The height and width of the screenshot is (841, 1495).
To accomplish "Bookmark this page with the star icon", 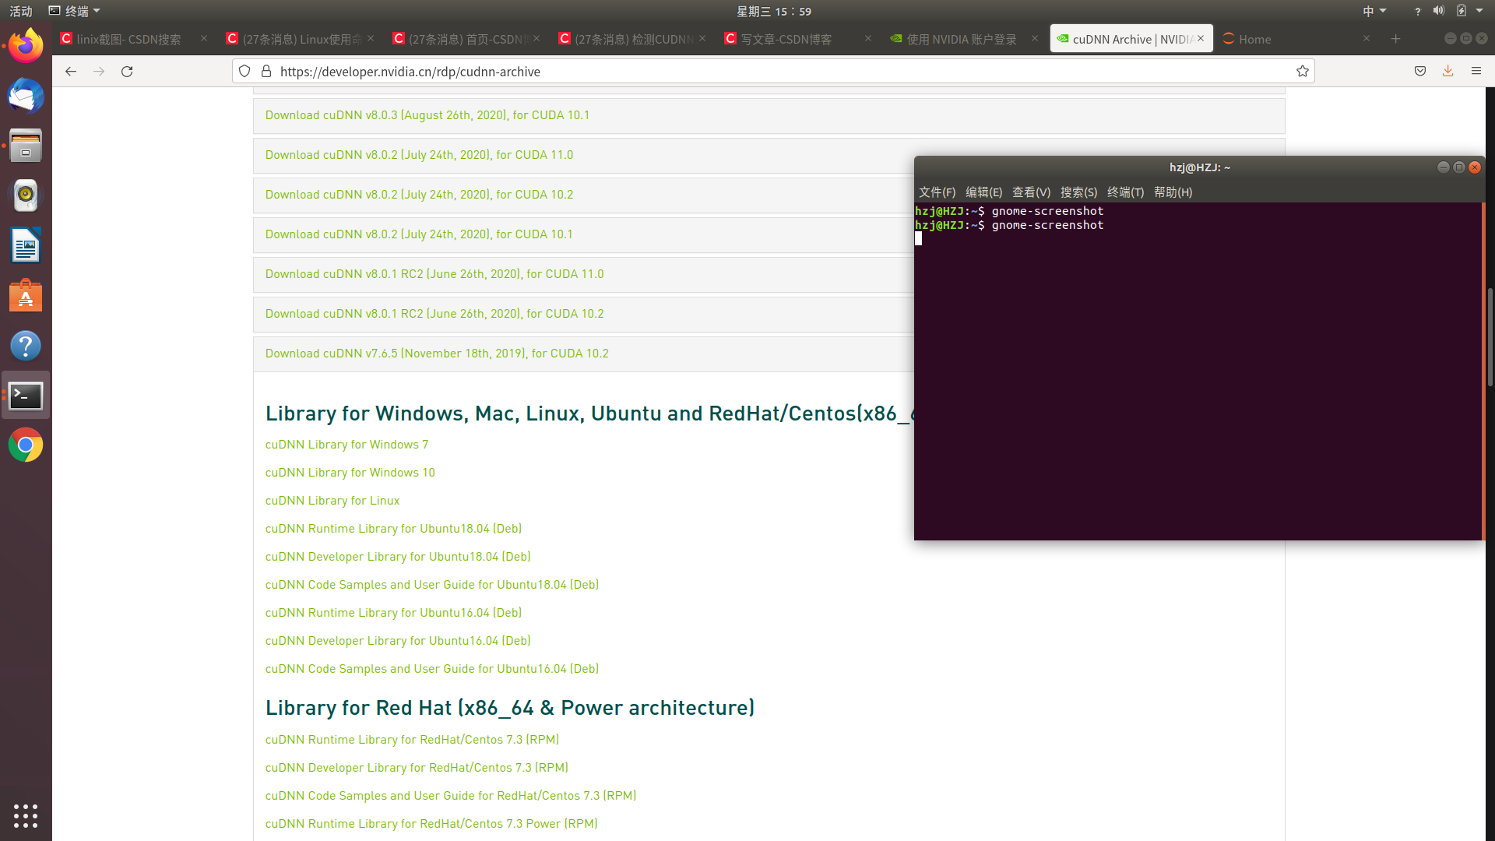I will [x=1302, y=72].
